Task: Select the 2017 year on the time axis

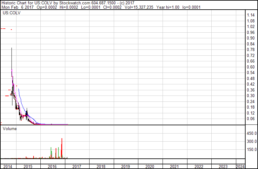Action: (77, 167)
